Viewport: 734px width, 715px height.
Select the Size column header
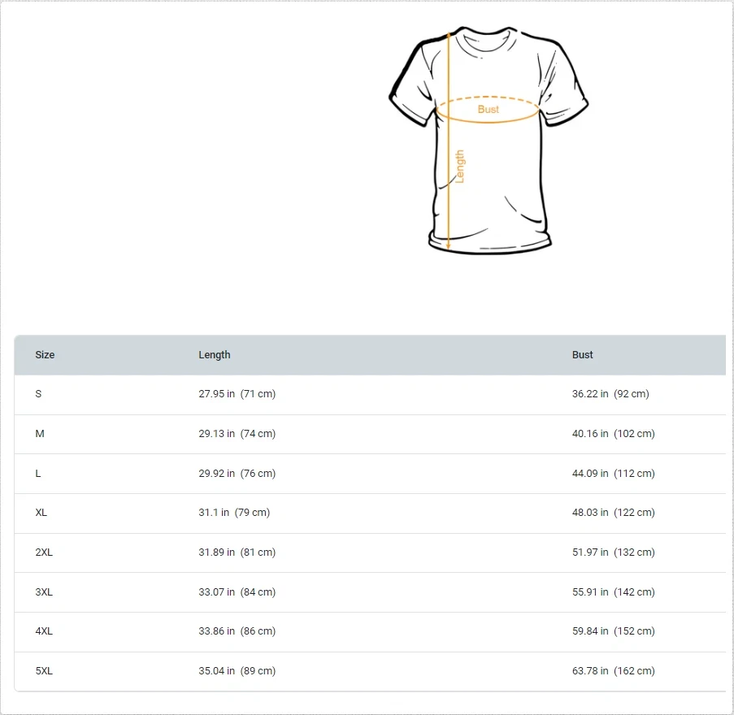tap(45, 355)
